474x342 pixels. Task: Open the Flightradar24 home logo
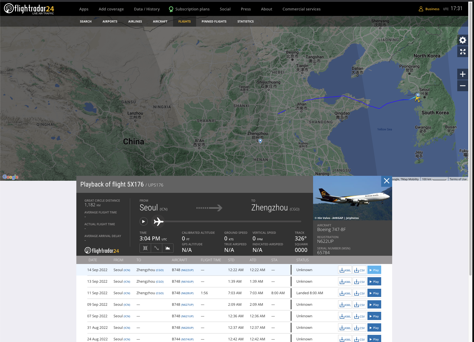coord(29,9)
